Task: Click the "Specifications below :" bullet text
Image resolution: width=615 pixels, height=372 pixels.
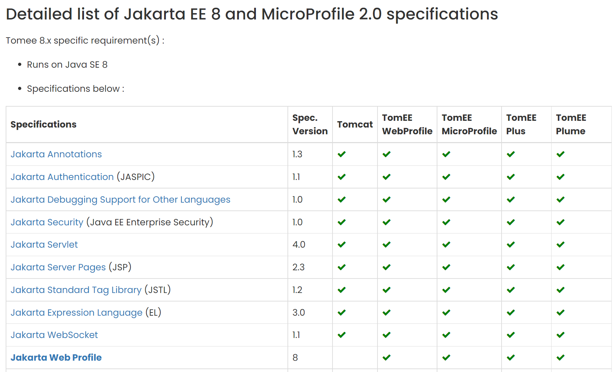Action: pyautogui.click(x=76, y=89)
